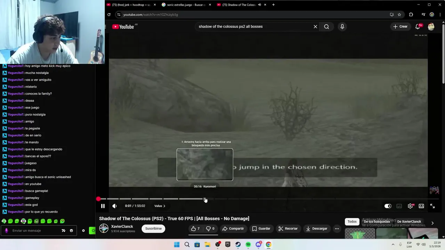Open Spotify from the taskbar

pyautogui.click(x=248, y=245)
